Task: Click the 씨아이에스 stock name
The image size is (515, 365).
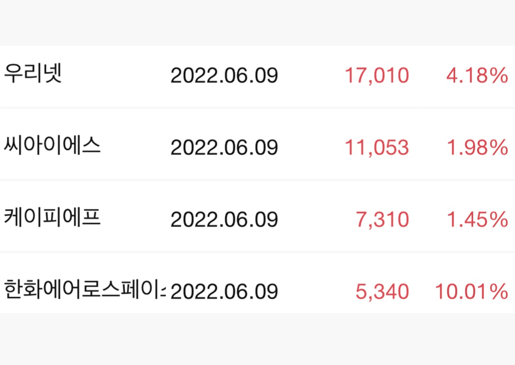Action: (52, 146)
